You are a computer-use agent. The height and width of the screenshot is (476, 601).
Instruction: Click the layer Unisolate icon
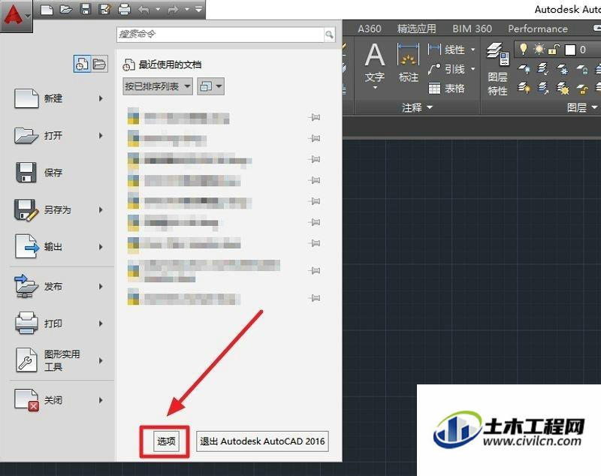[542, 89]
